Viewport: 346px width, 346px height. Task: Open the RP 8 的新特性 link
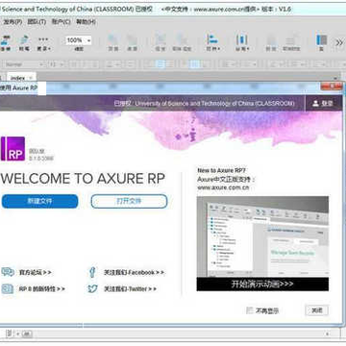tap(41, 289)
